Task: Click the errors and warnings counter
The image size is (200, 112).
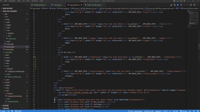Action: pyautogui.click(x=18, y=111)
